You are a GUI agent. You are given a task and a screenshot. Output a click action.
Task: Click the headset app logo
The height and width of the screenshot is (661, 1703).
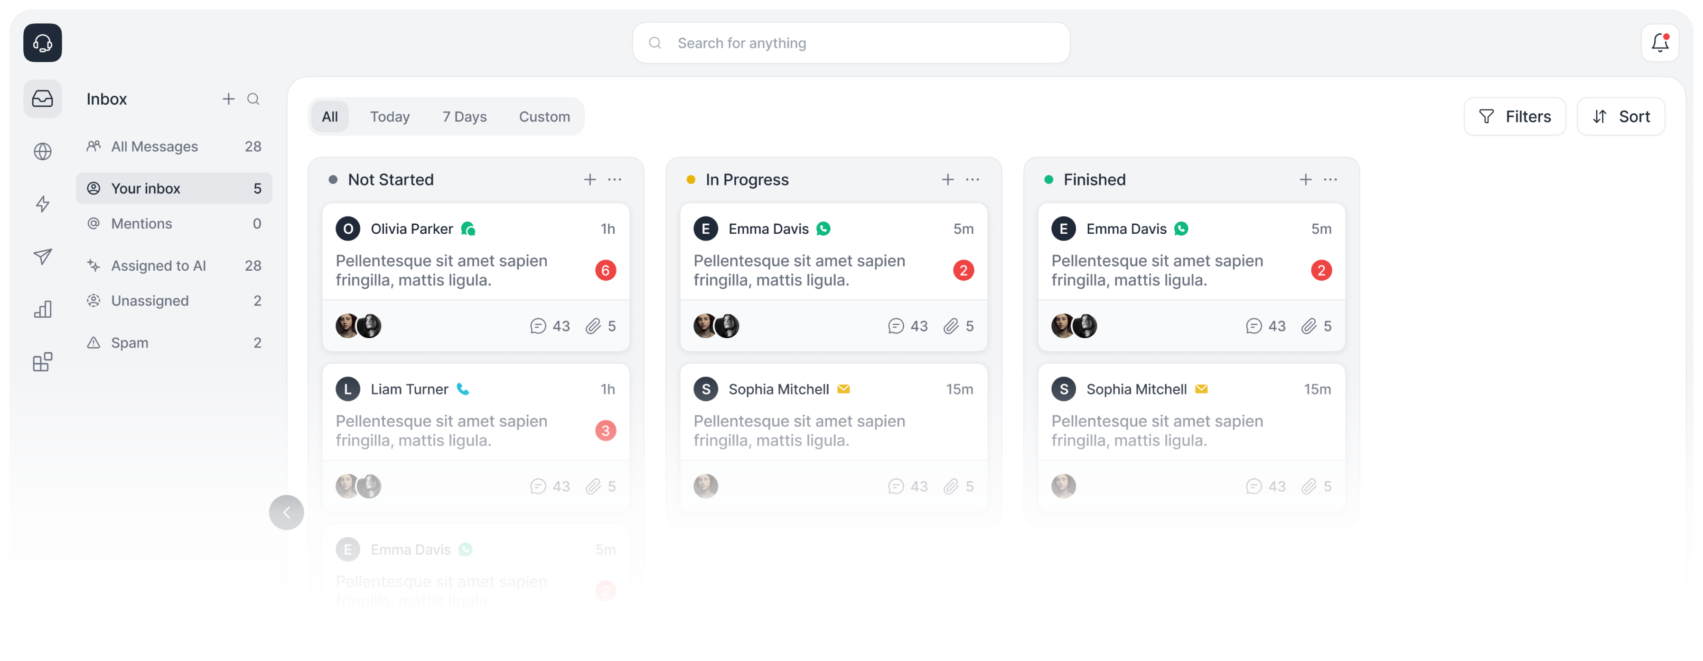pyautogui.click(x=42, y=43)
